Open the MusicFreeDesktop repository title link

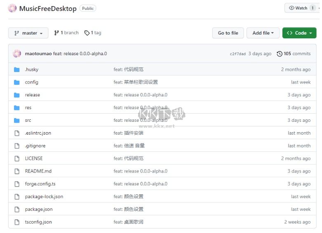[48, 8]
